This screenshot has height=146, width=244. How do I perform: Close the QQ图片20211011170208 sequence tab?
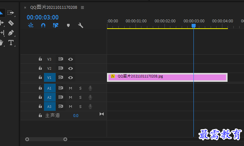(25, 7)
